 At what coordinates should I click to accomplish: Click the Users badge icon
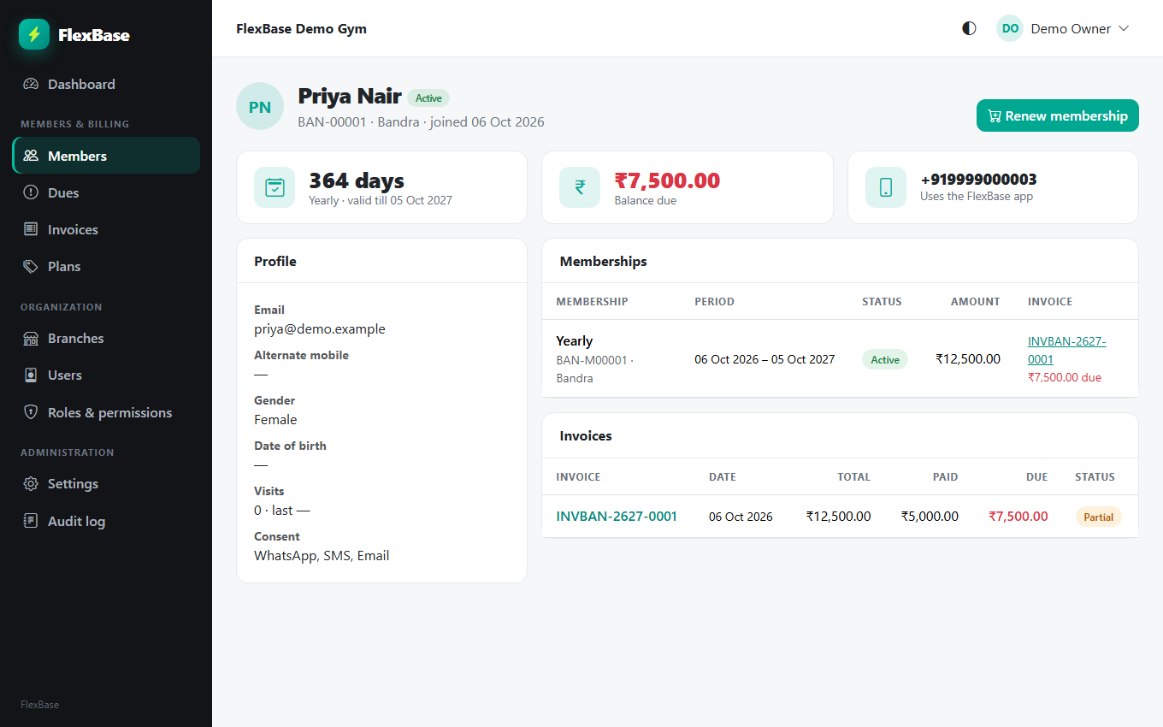pyautogui.click(x=31, y=375)
